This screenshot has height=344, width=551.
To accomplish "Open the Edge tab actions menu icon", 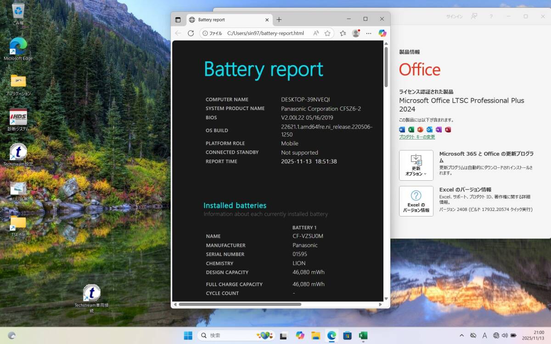I will (178, 20).
